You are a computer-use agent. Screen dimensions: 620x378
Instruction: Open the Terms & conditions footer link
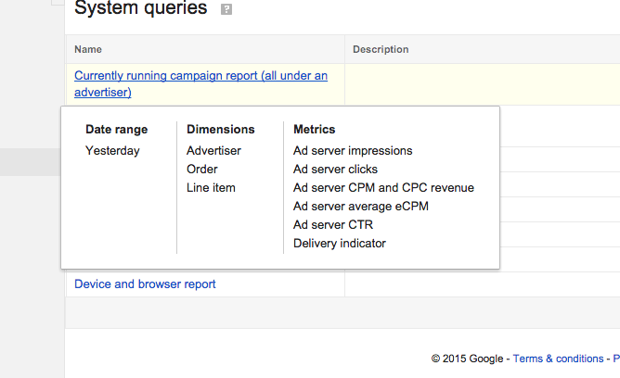[x=558, y=359]
